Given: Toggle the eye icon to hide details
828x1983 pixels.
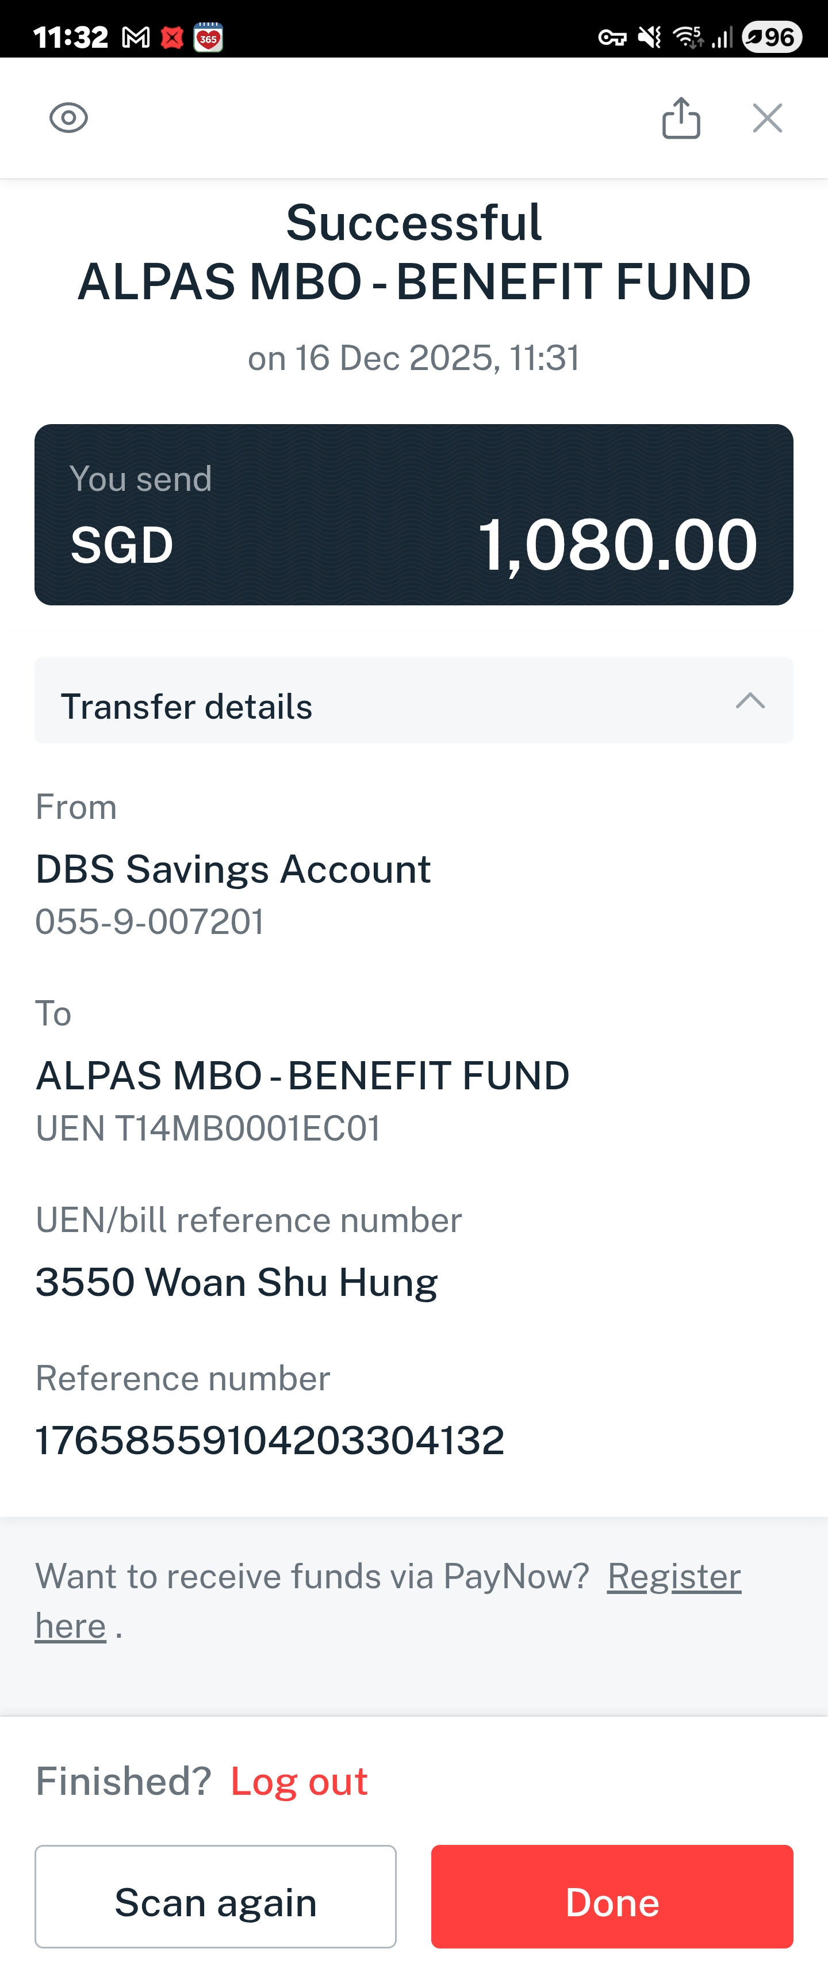Looking at the screenshot, I should [x=68, y=118].
